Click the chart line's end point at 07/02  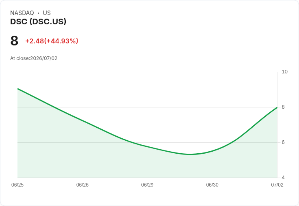click(277, 107)
